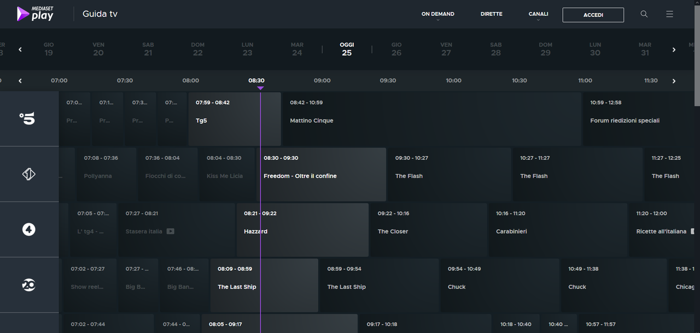
Task: Select day MAR 31
Action: (x=645, y=49)
